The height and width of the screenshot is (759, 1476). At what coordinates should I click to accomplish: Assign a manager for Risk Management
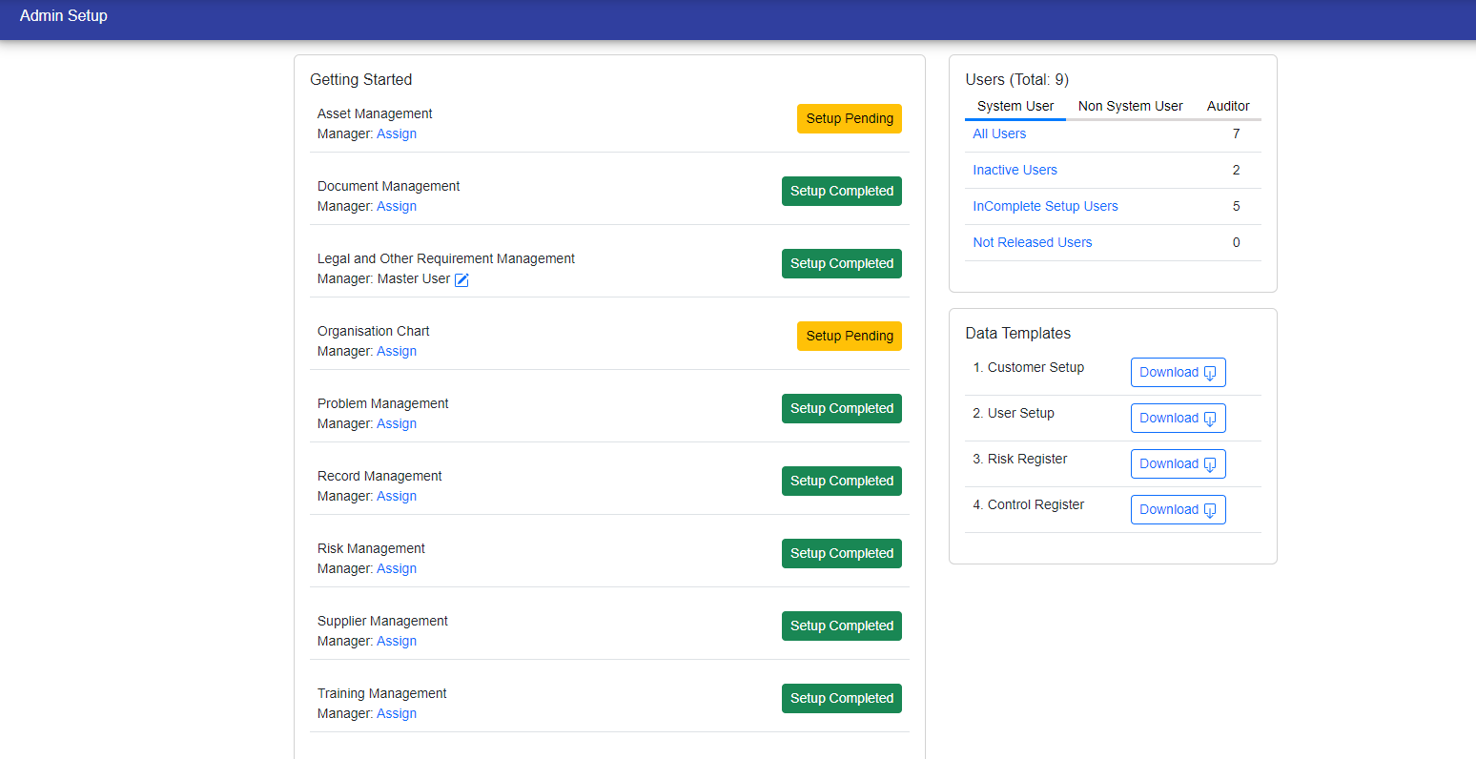[x=397, y=569]
